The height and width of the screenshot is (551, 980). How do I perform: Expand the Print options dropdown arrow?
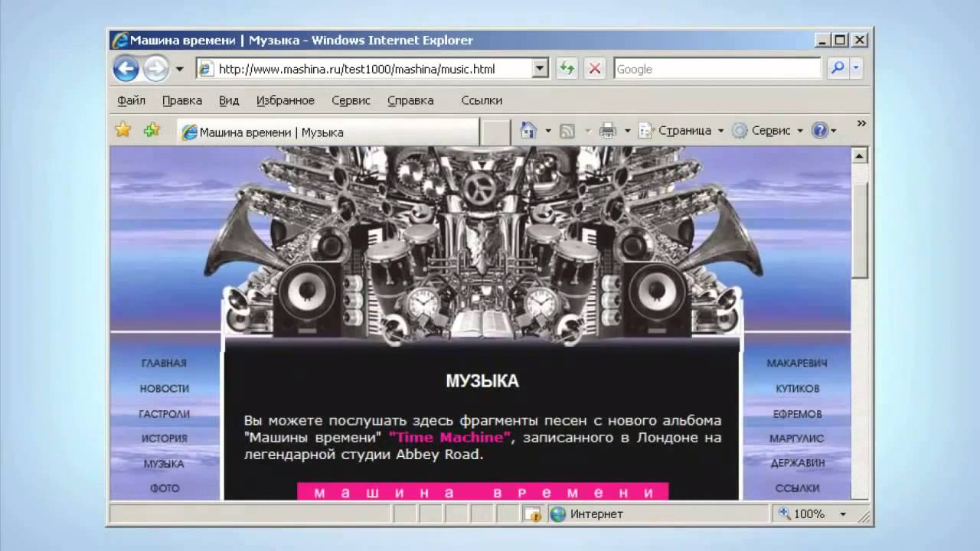tap(627, 131)
